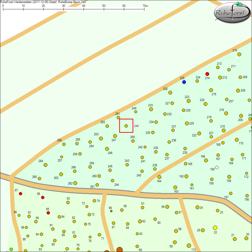
Task: Click tree marker 256 at path bend
Action: point(64,144)
